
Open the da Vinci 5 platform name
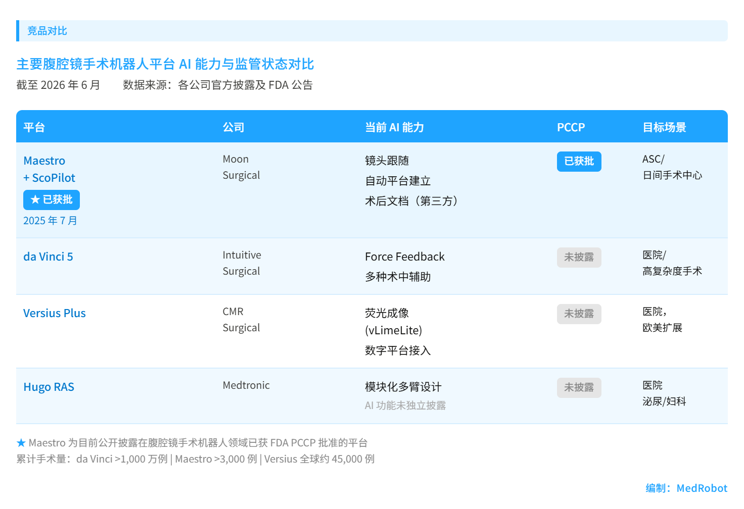48,257
